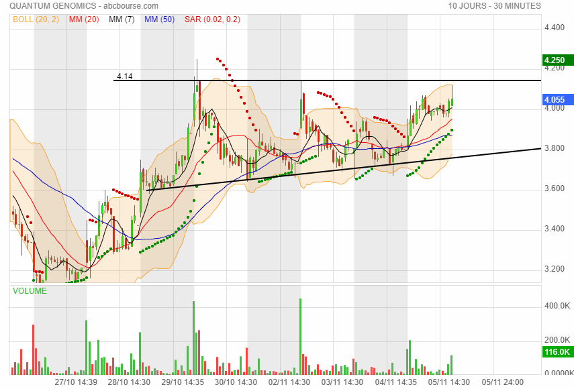Click the tall green volume bar on 29/10
Screen dimensions: 574x389
(x=193, y=338)
